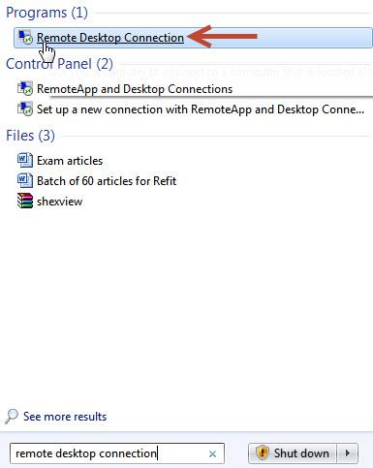Open the Exam articles file
The width and height of the screenshot is (373, 468).
pyautogui.click(x=70, y=161)
